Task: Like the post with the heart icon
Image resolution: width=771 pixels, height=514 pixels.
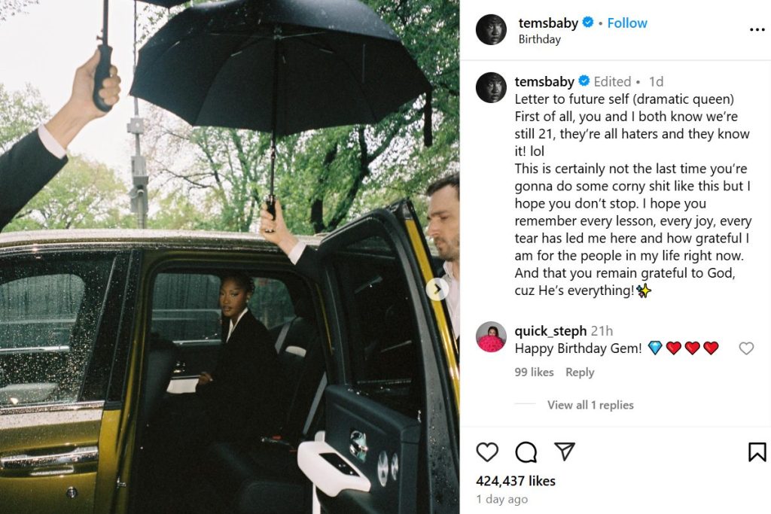Action: click(x=487, y=452)
